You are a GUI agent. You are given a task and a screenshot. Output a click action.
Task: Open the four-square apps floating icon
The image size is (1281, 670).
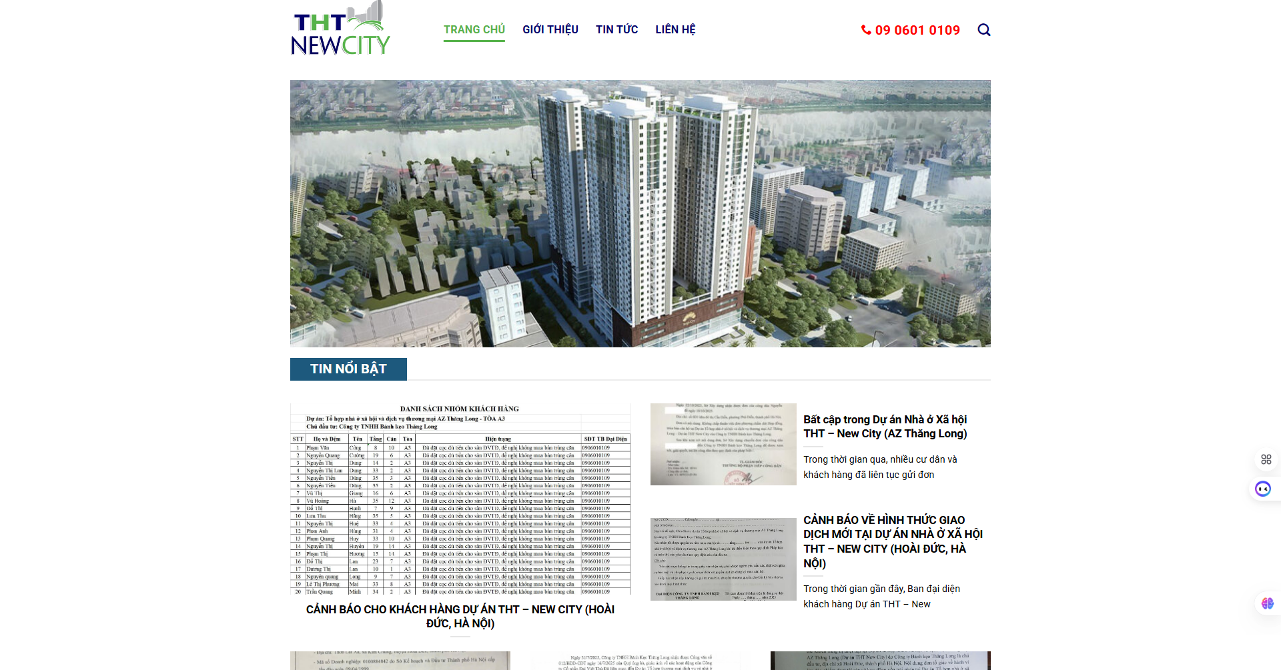click(x=1266, y=459)
